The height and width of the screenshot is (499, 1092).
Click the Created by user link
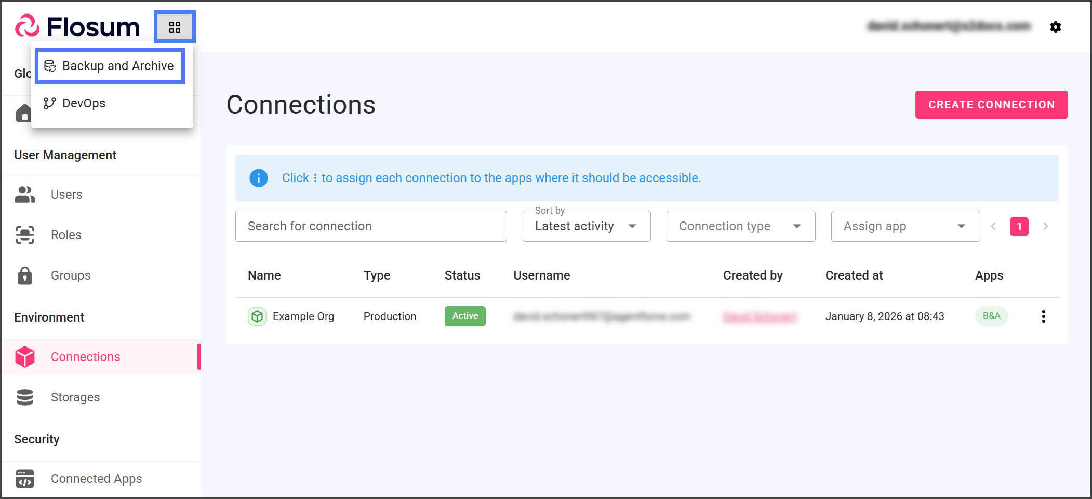[759, 316]
